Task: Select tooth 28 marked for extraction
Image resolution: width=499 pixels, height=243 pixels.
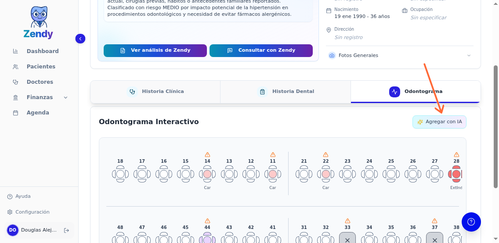Action: pos(456,175)
